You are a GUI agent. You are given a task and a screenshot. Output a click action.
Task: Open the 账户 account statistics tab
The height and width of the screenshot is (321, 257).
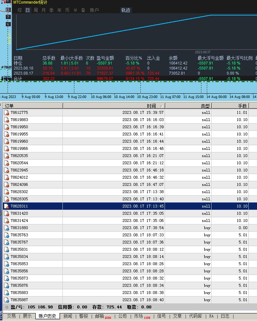[94, 10]
